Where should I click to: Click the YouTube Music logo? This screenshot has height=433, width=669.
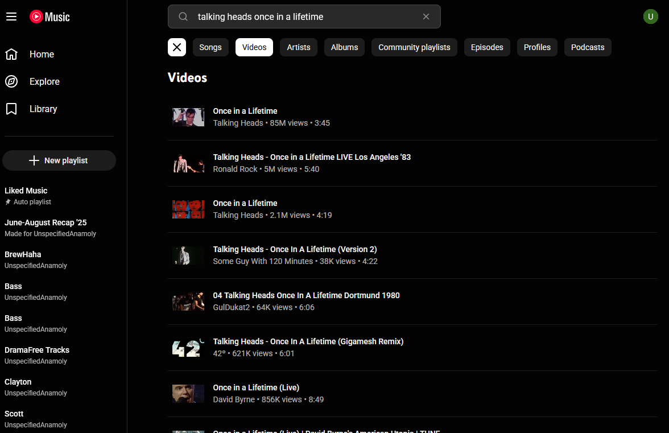(x=49, y=17)
